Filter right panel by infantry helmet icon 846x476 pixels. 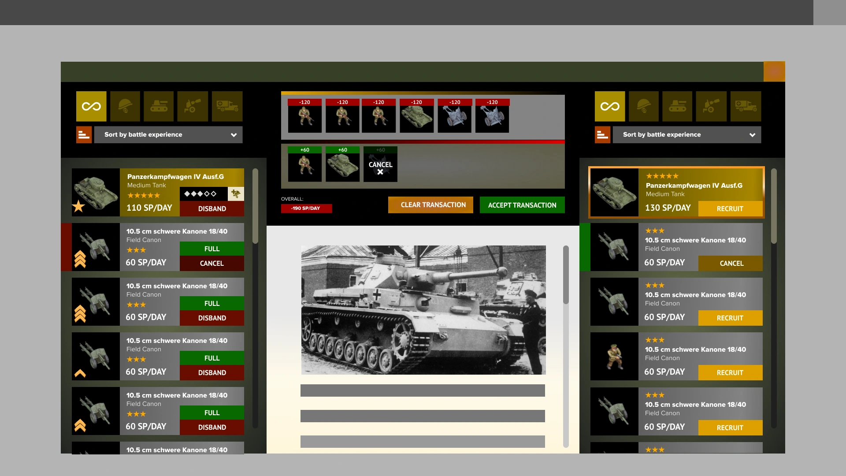point(644,106)
